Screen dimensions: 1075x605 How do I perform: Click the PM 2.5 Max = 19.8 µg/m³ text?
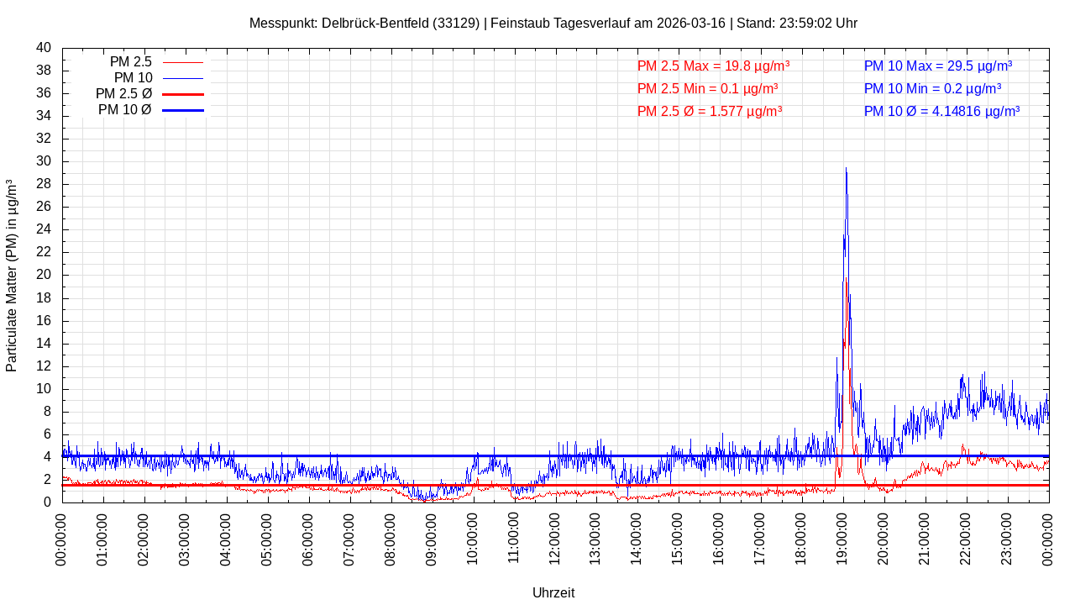coord(713,66)
